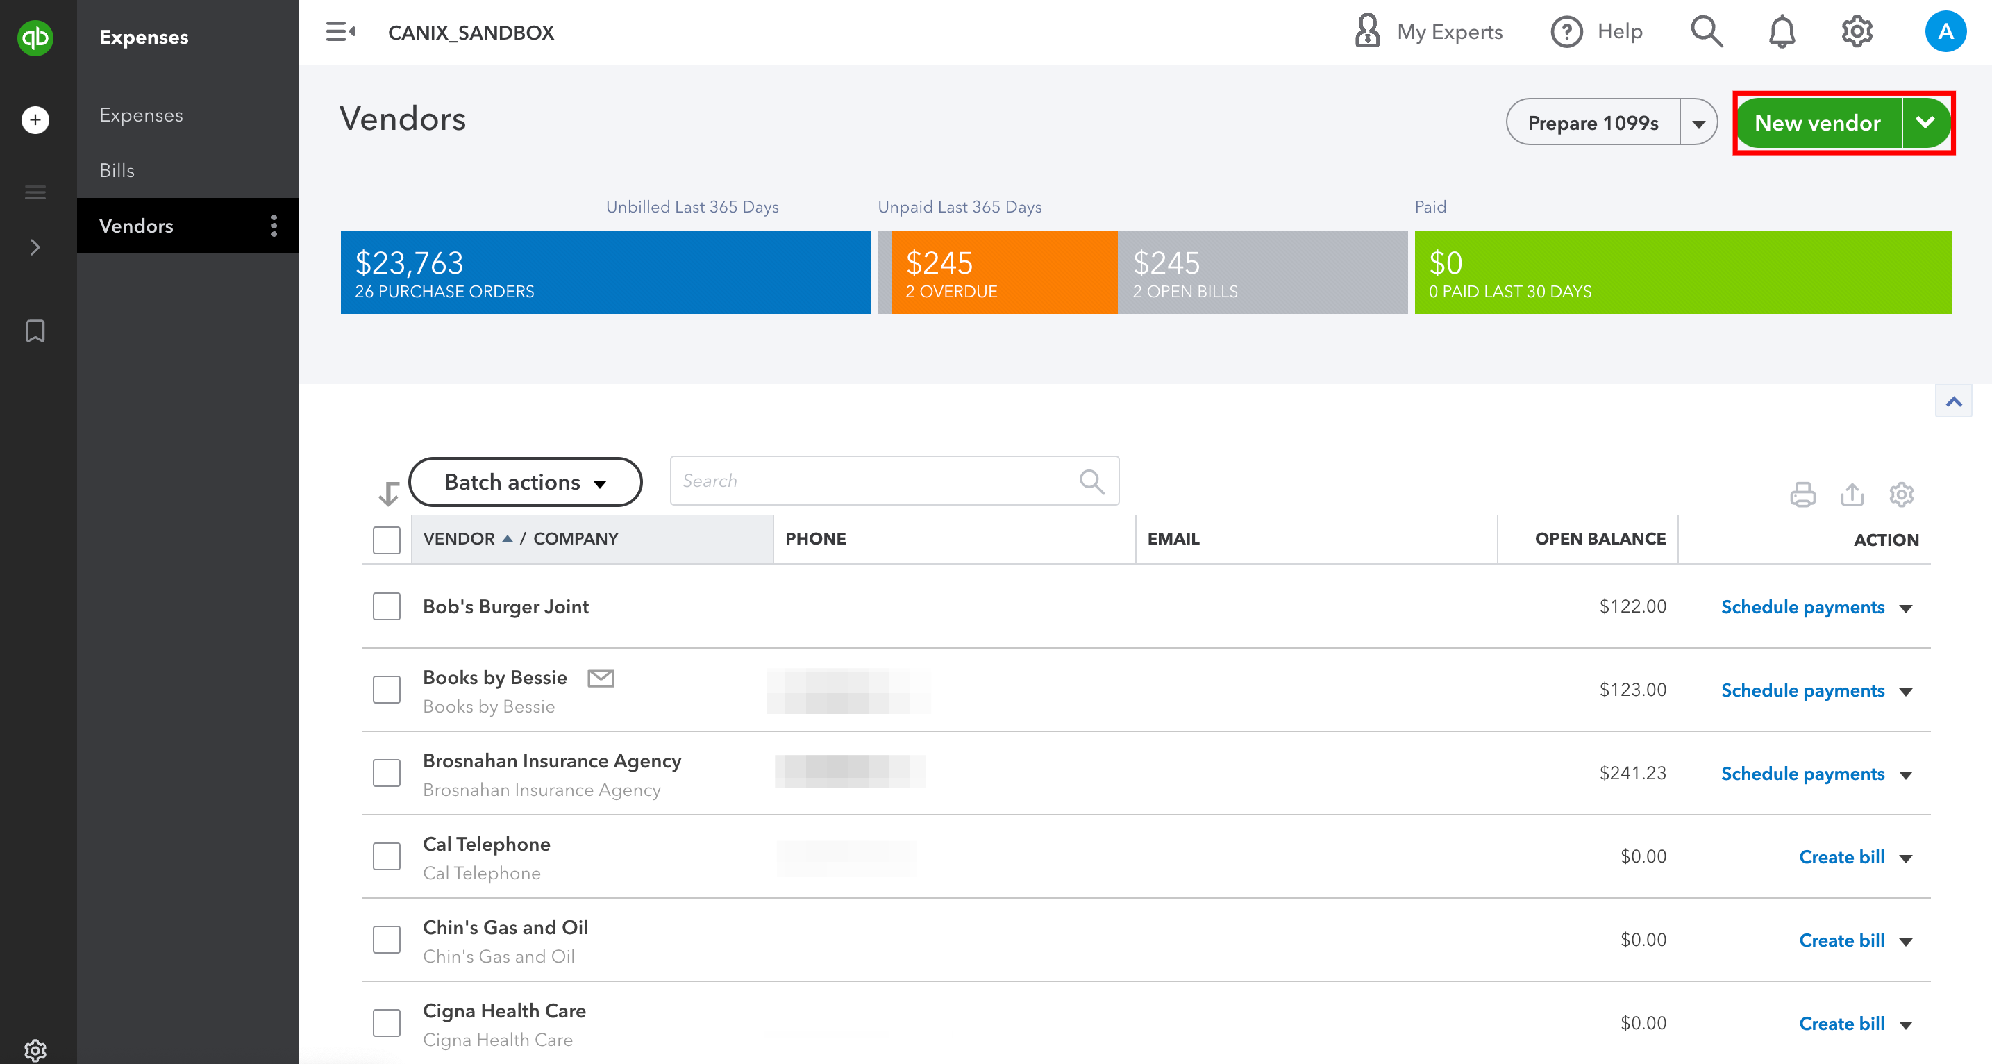Viewport: 1992px width, 1064px height.
Task: Select the Cal Telephone row checkbox
Action: click(x=386, y=856)
